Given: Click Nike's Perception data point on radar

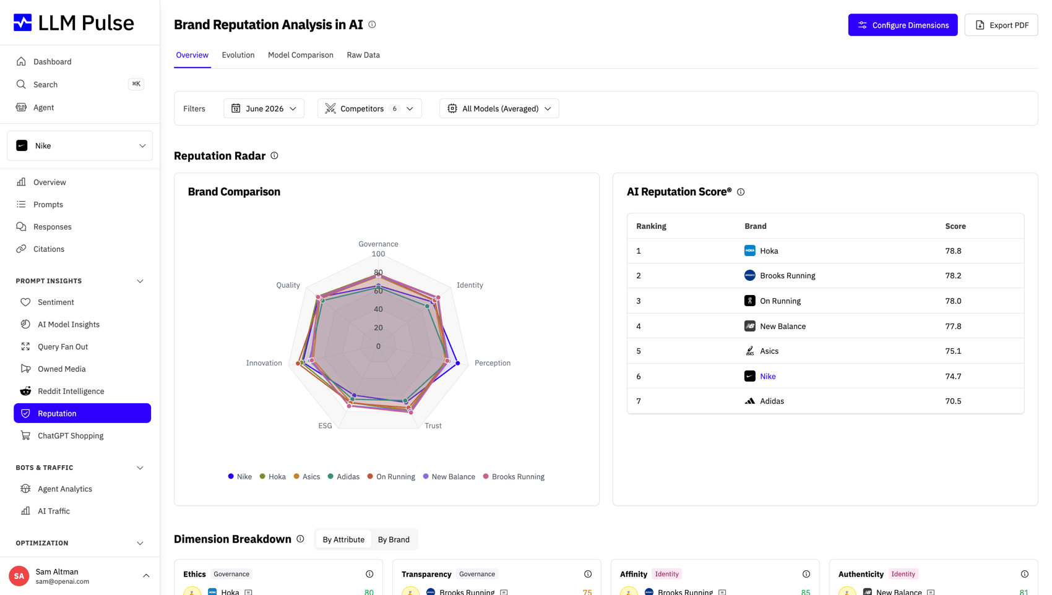Looking at the screenshot, I should coord(458,363).
